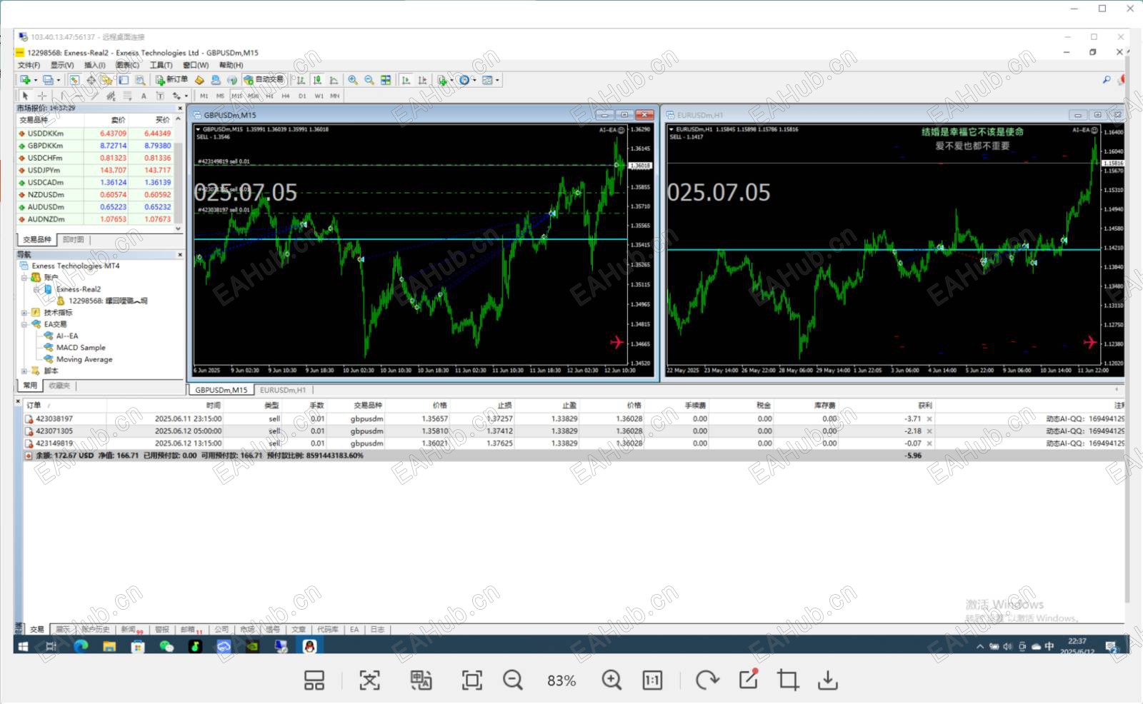The width and height of the screenshot is (1143, 704).
Task: Open the Strategy Tester icon
Action: click(140, 80)
